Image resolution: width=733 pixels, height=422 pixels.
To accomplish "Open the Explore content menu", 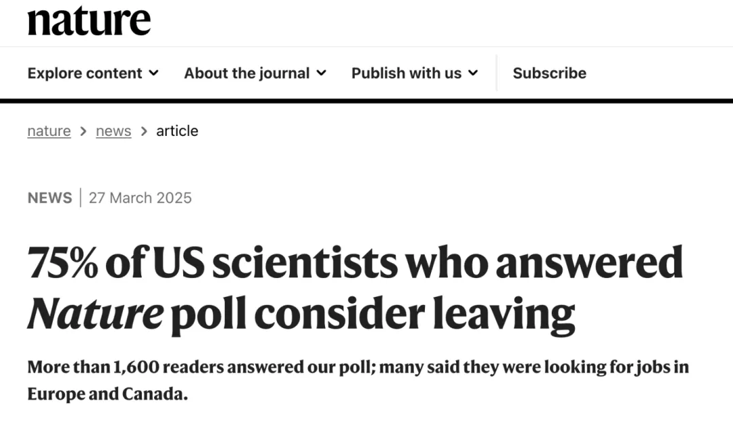I will [93, 73].
